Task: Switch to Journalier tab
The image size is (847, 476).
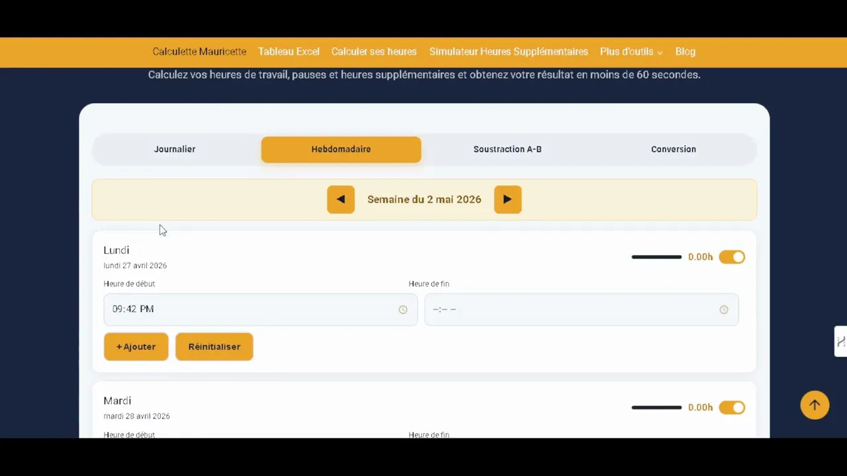Action: [x=175, y=149]
